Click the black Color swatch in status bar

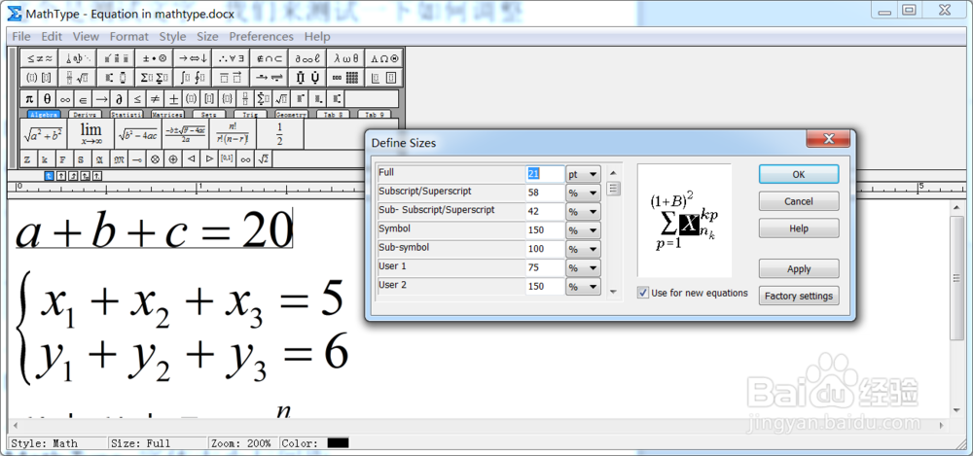click(339, 443)
